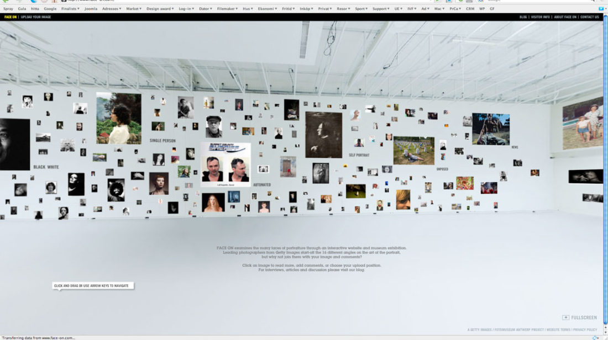Image resolution: width=608 pixels, height=340 pixels.
Task: Open the large dark face close-up photo
Action: (x=15, y=145)
